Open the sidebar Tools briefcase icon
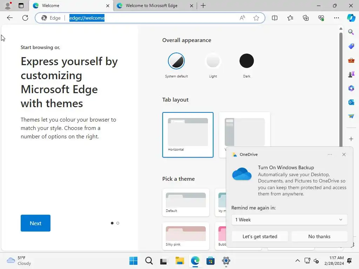 tap(351, 60)
